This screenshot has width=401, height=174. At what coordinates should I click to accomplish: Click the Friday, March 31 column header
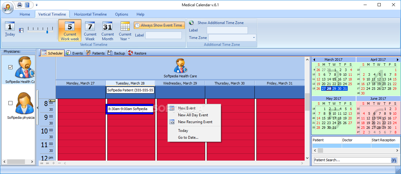pos(279,83)
